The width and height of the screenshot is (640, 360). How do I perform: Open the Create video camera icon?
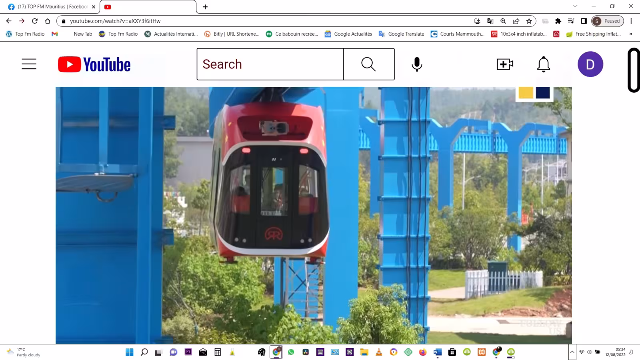(505, 64)
